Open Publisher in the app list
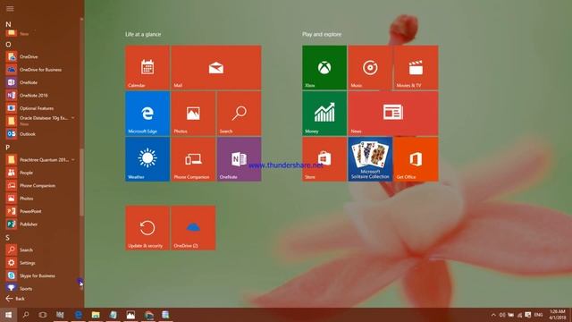572x322 pixels. pos(40,225)
